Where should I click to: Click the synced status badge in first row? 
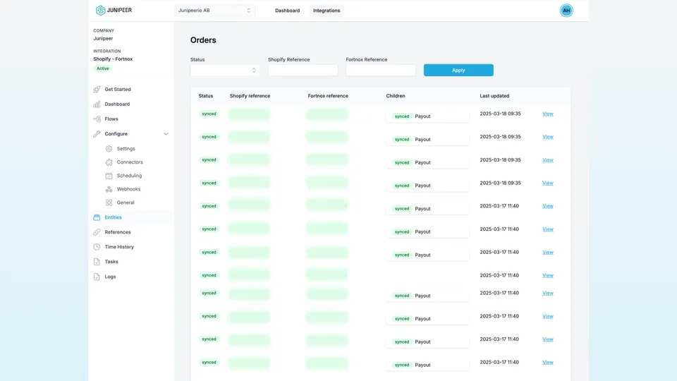pyautogui.click(x=209, y=114)
